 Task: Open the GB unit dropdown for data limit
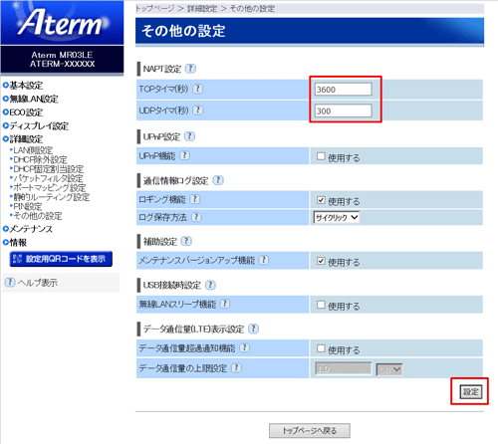click(389, 369)
